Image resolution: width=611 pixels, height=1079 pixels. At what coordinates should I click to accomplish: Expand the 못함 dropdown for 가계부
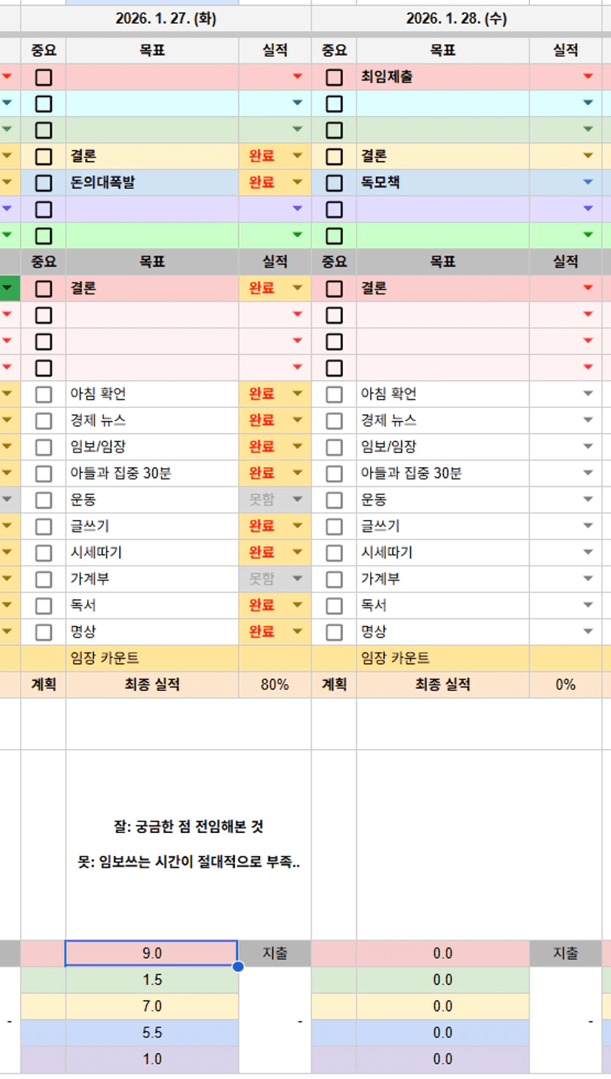point(298,579)
